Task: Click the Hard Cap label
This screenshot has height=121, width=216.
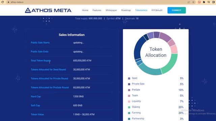Action: pos(36,96)
